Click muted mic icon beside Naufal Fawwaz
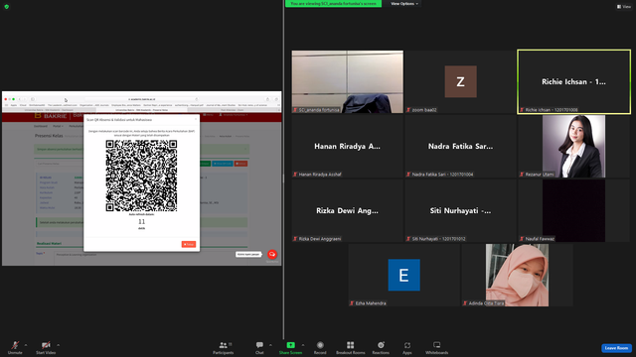The width and height of the screenshot is (636, 357). 522,239
